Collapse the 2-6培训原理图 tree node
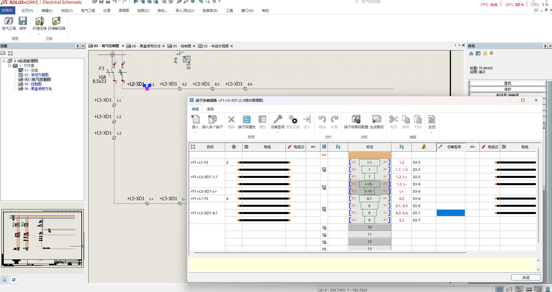Screen dimensions: 552x292 click(x=4, y=61)
